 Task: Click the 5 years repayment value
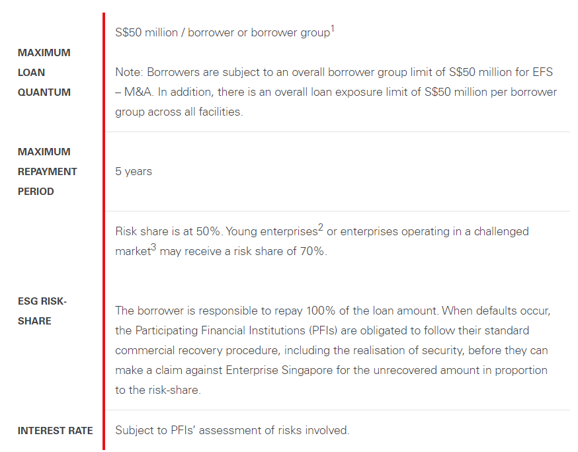tap(134, 171)
